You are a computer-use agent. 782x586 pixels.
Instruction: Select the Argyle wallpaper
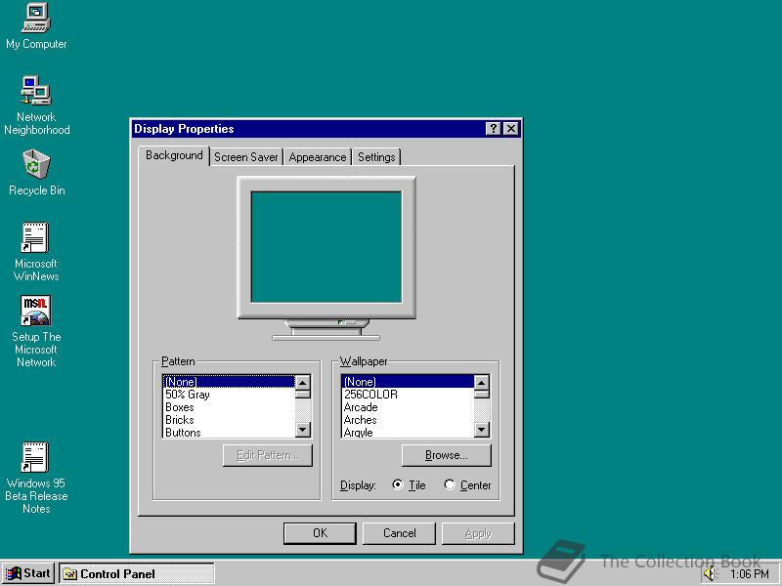click(408, 432)
